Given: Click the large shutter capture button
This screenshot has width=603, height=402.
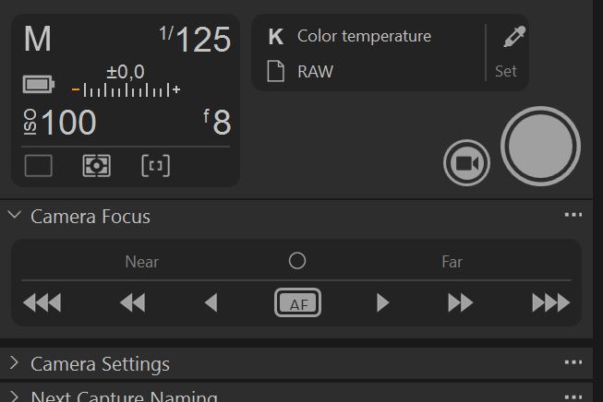Looking at the screenshot, I should pos(540,147).
